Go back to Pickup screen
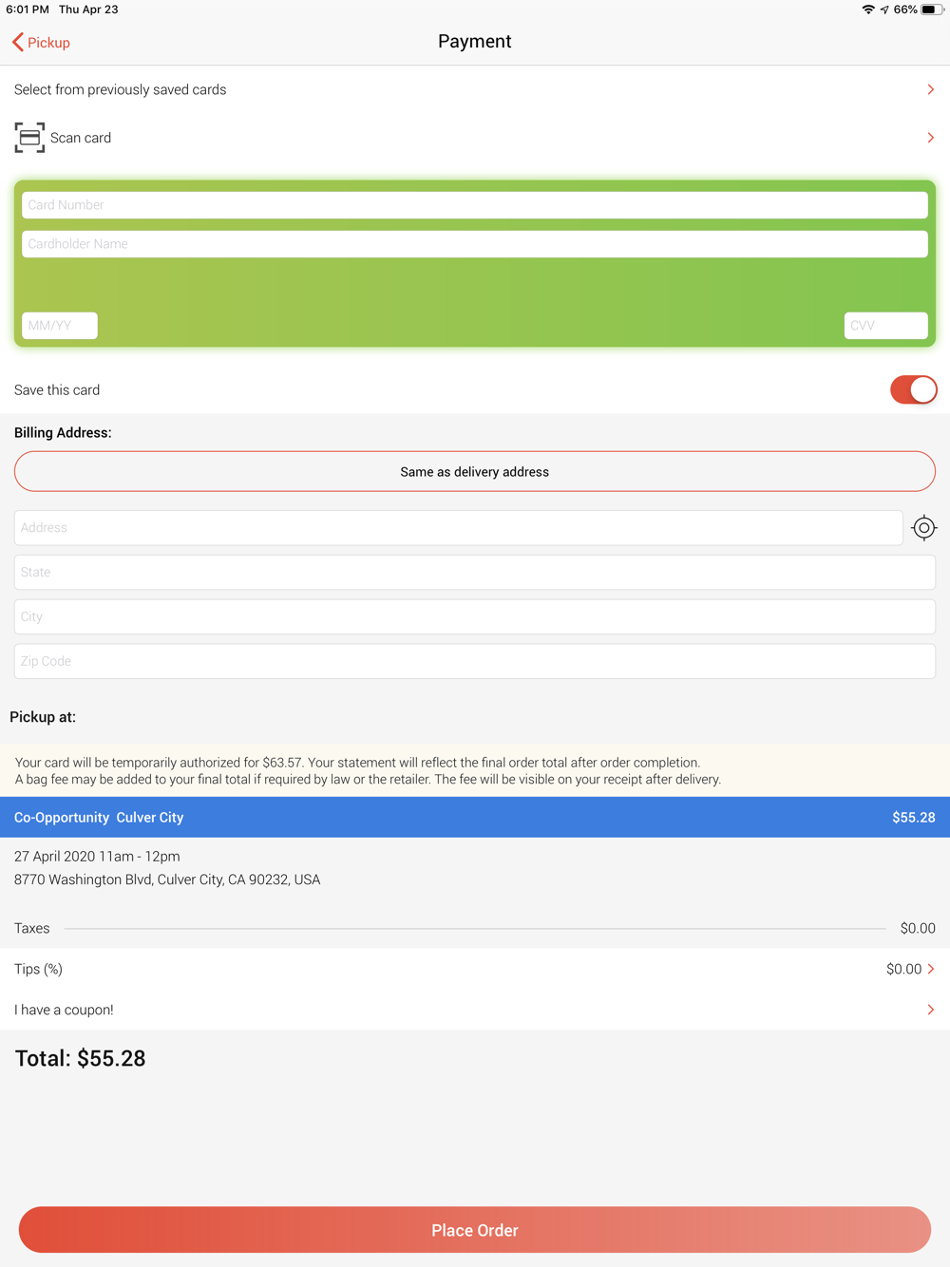 41,42
